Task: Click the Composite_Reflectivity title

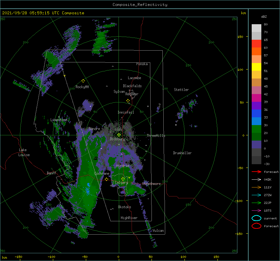Action: [140, 5]
